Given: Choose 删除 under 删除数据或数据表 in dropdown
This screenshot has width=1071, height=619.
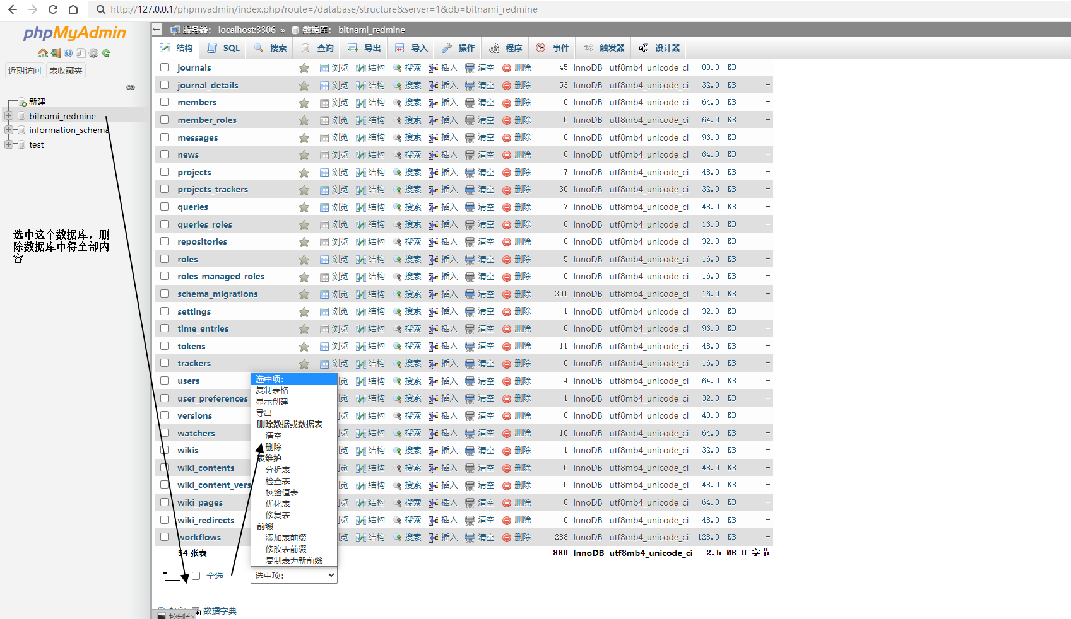Looking at the screenshot, I should pos(273,447).
